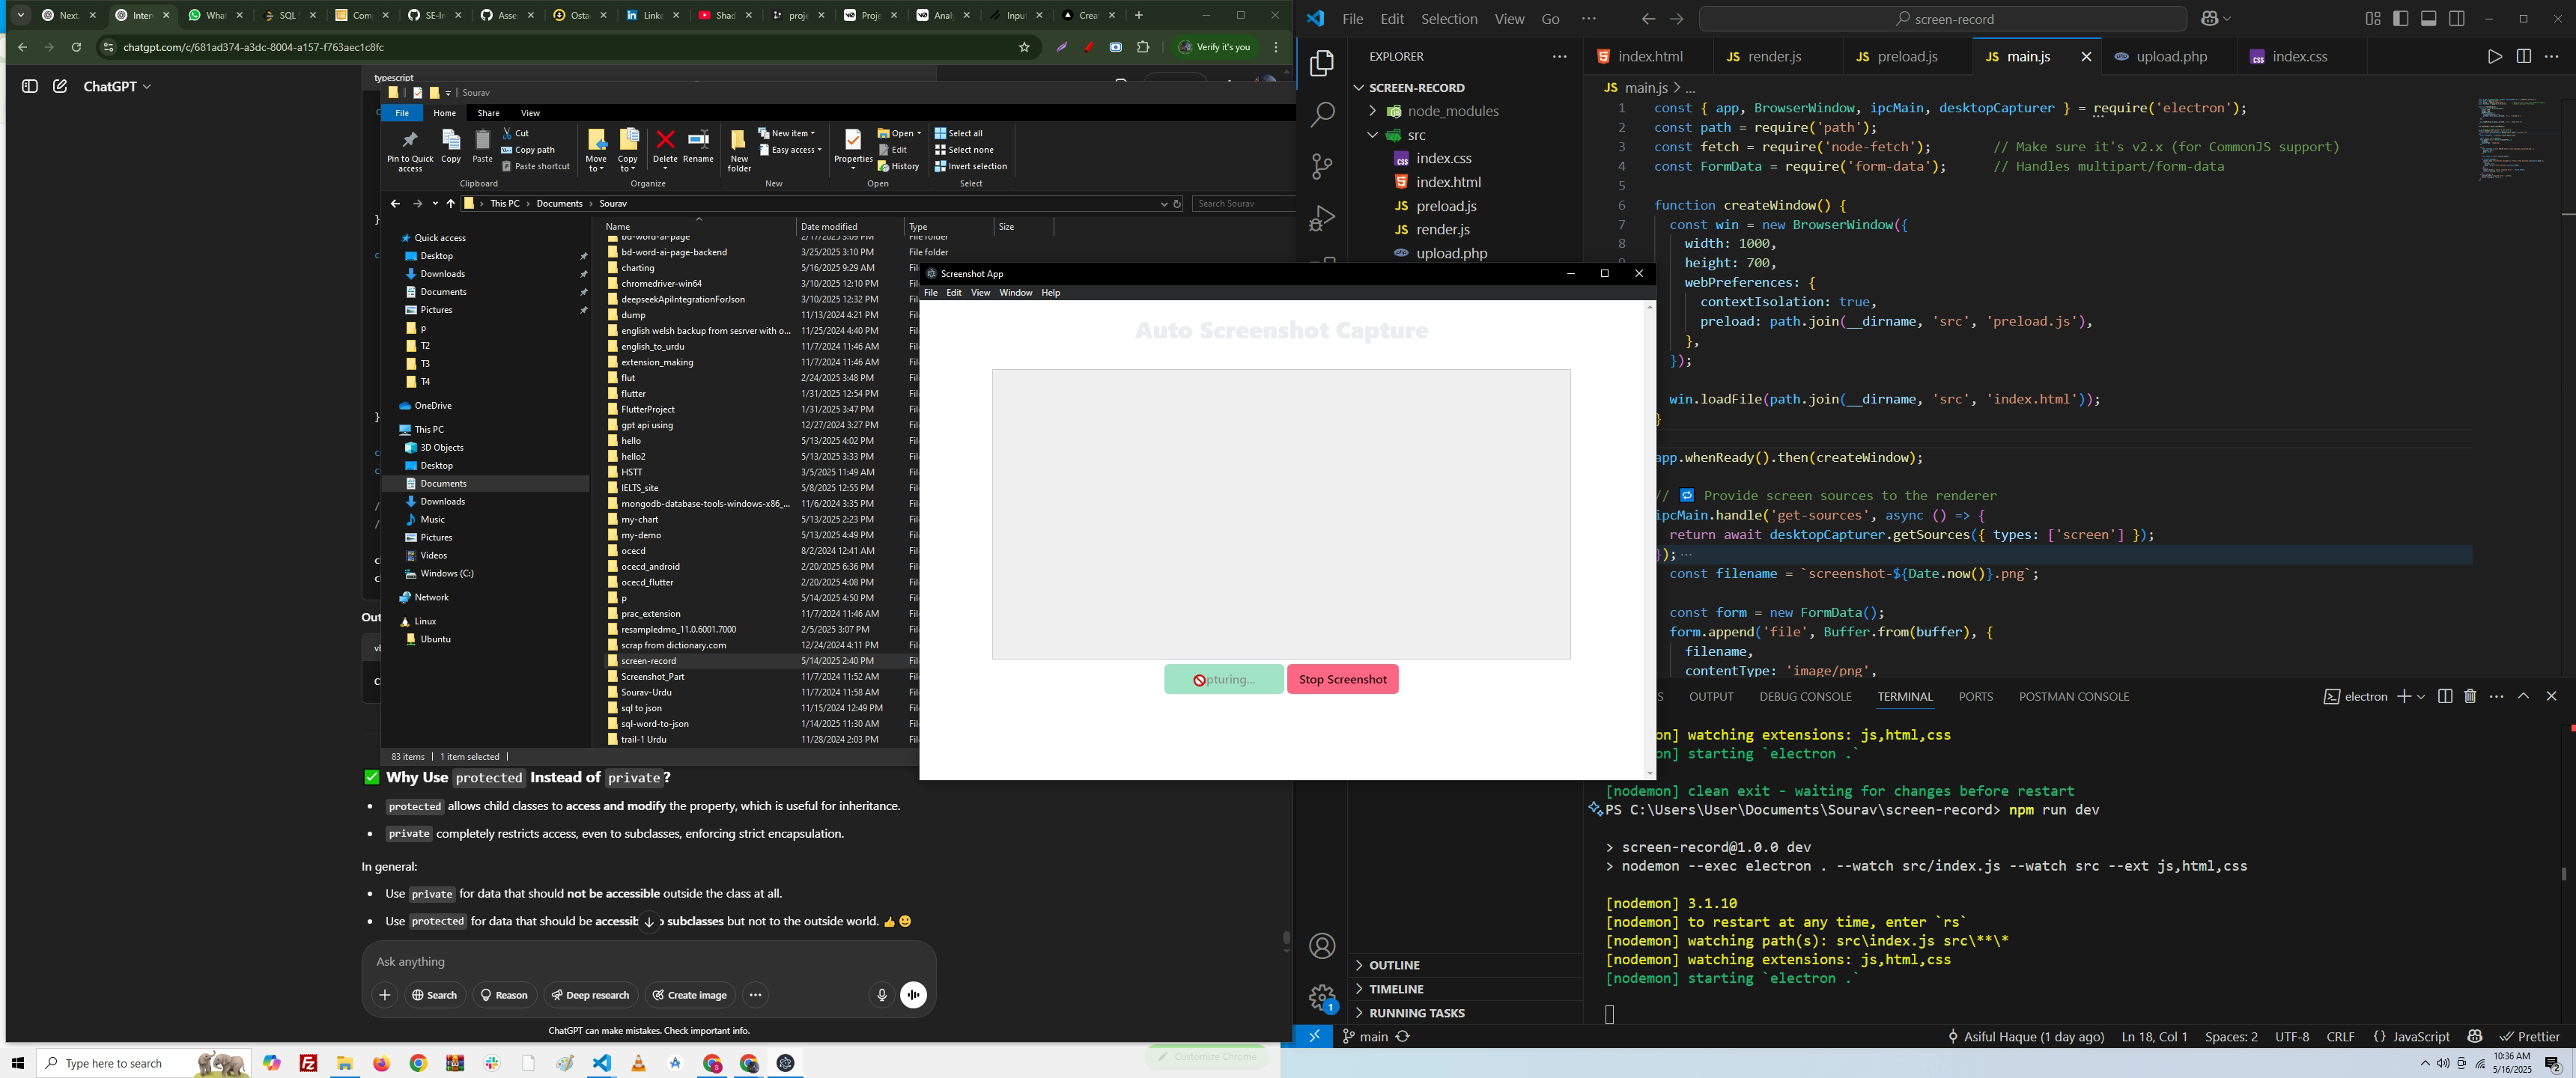Open DEBUG CONSOLE panel tab
Image resolution: width=2576 pixels, height=1078 pixels.
tap(1805, 696)
